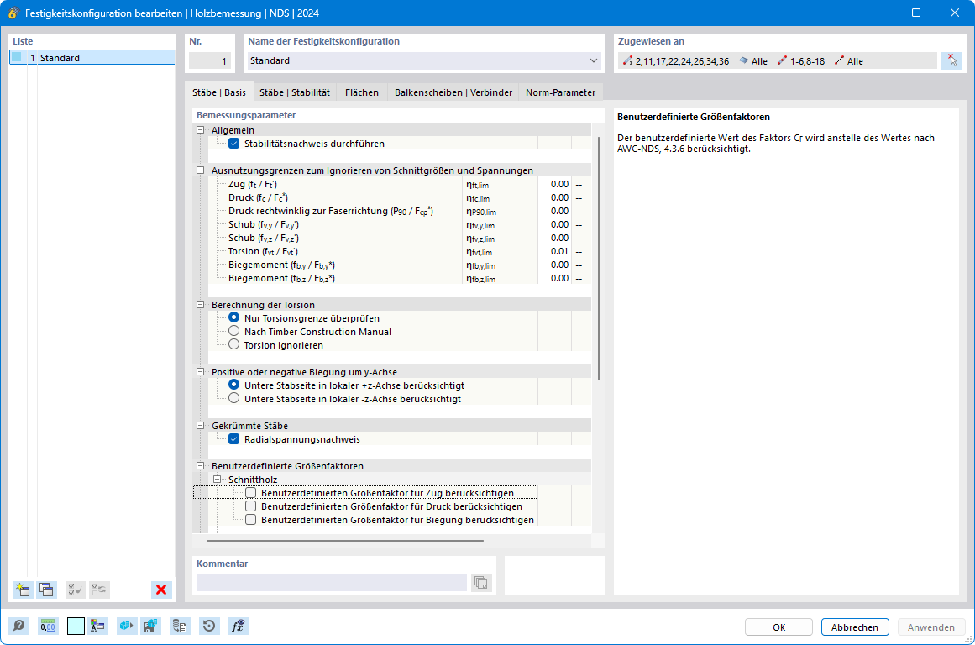Click the line icon before last Alle
The image size is (975, 645).
[839, 61]
